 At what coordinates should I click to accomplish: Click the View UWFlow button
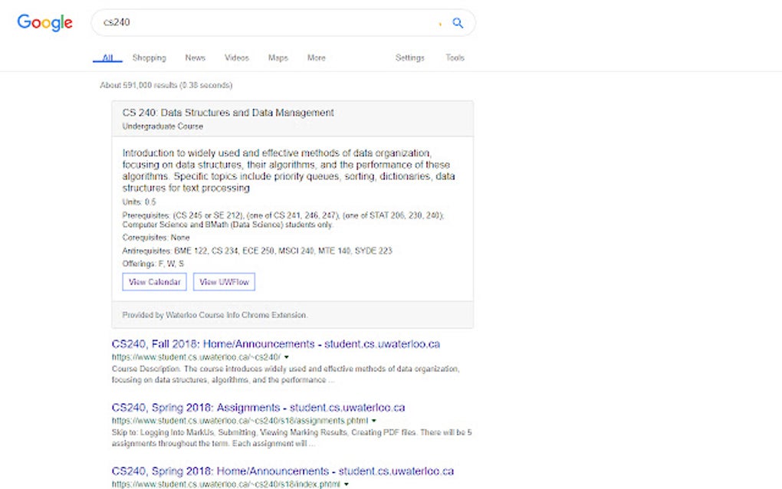tap(225, 281)
